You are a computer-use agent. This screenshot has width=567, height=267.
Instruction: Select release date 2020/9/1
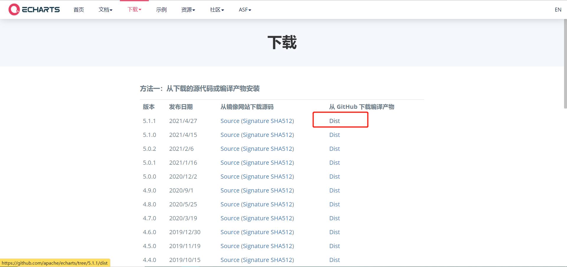click(x=181, y=190)
